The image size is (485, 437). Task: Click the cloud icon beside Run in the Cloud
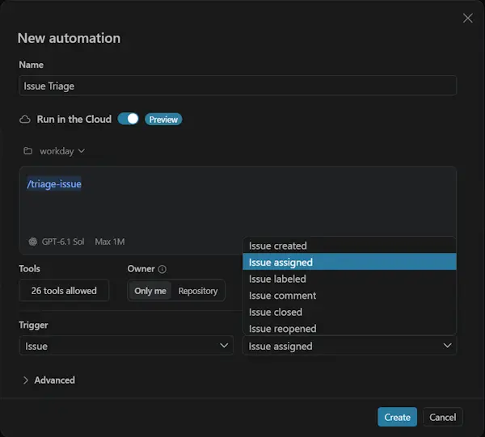pyautogui.click(x=25, y=120)
